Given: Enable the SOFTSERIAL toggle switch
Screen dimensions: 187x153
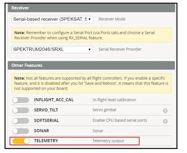Looking at the screenshot, I should click(x=21, y=121).
